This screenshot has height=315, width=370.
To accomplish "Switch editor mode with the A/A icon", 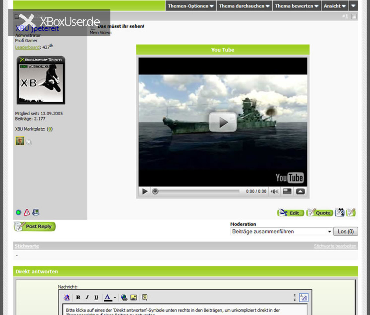I will [x=304, y=297].
